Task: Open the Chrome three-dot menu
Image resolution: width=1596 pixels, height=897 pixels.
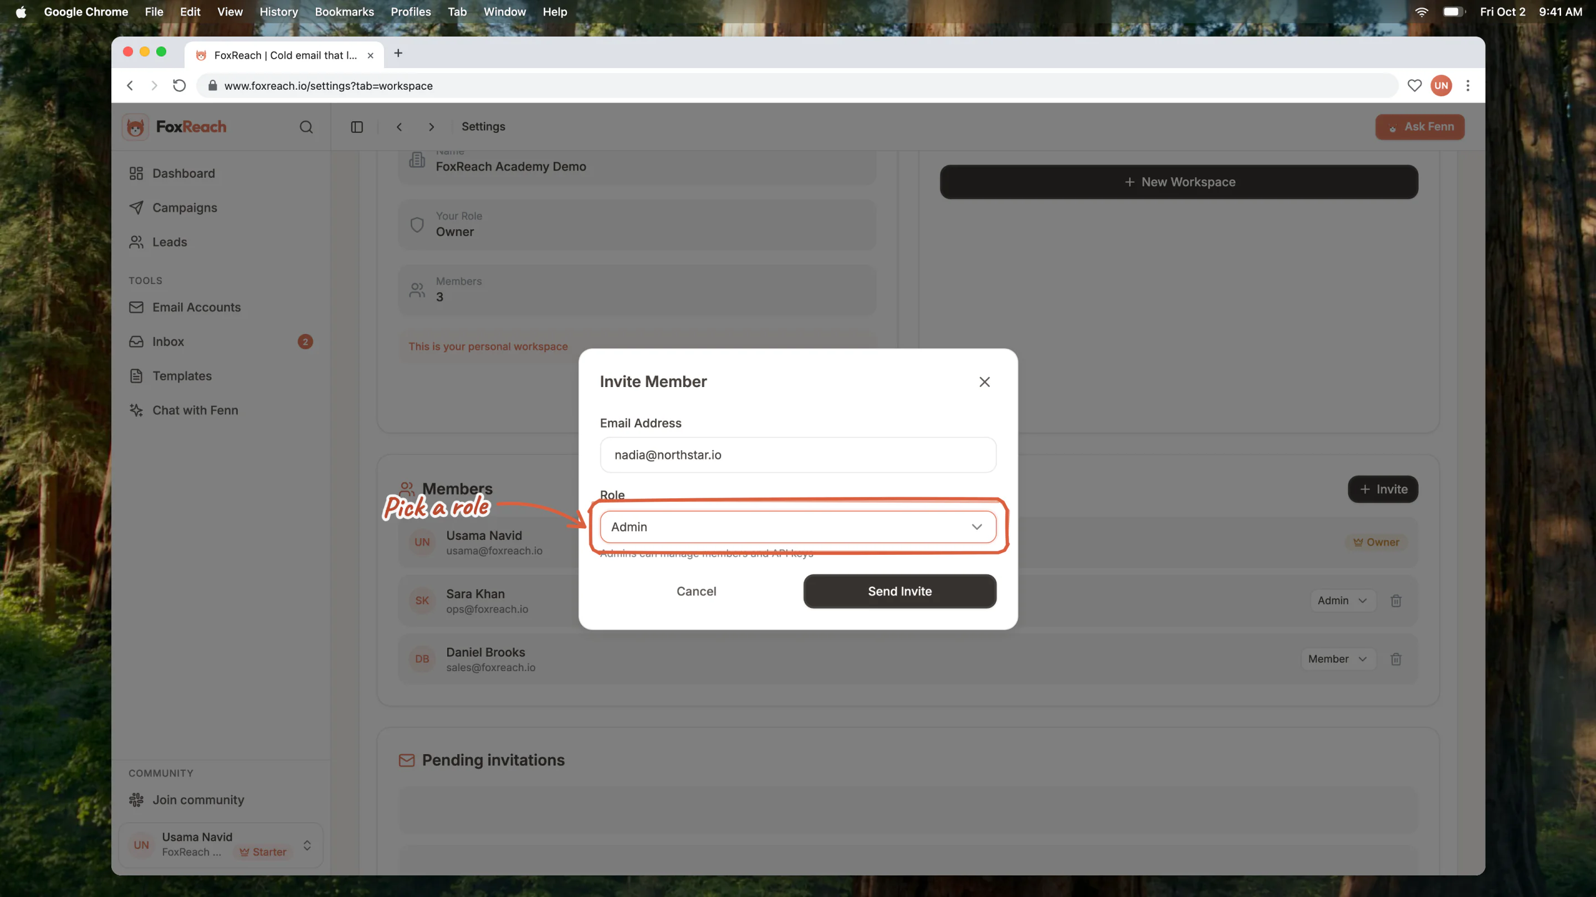Action: pyautogui.click(x=1468, y=85)
